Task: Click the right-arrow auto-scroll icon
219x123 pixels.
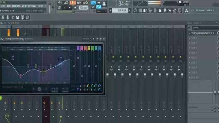Action: [99, 2]
